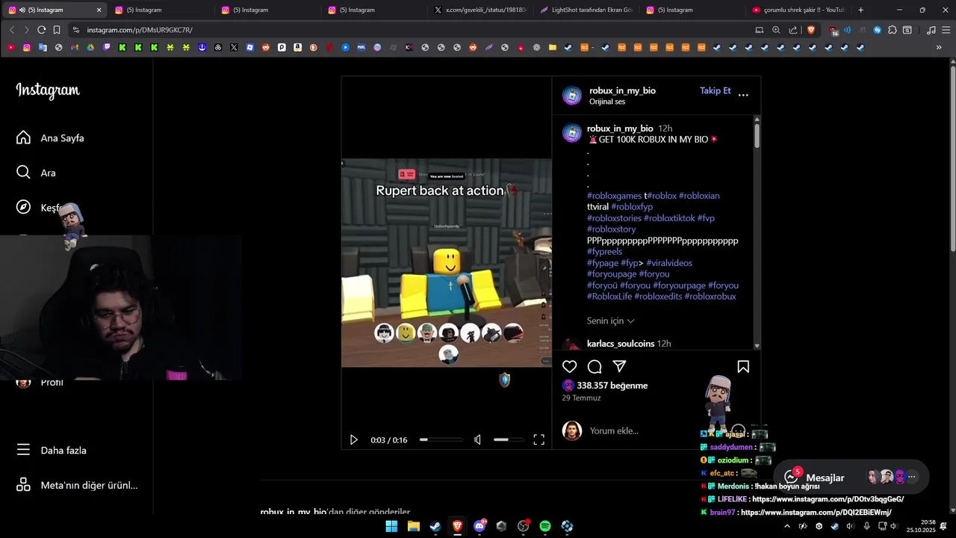Open the Amazon bookmark in bookmarks bar
This screenshot has height=538, width=956.
[x=297, y=47]
